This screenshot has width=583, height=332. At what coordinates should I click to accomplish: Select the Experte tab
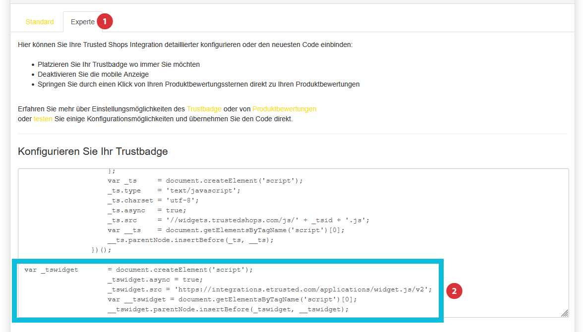click(82, 22)
